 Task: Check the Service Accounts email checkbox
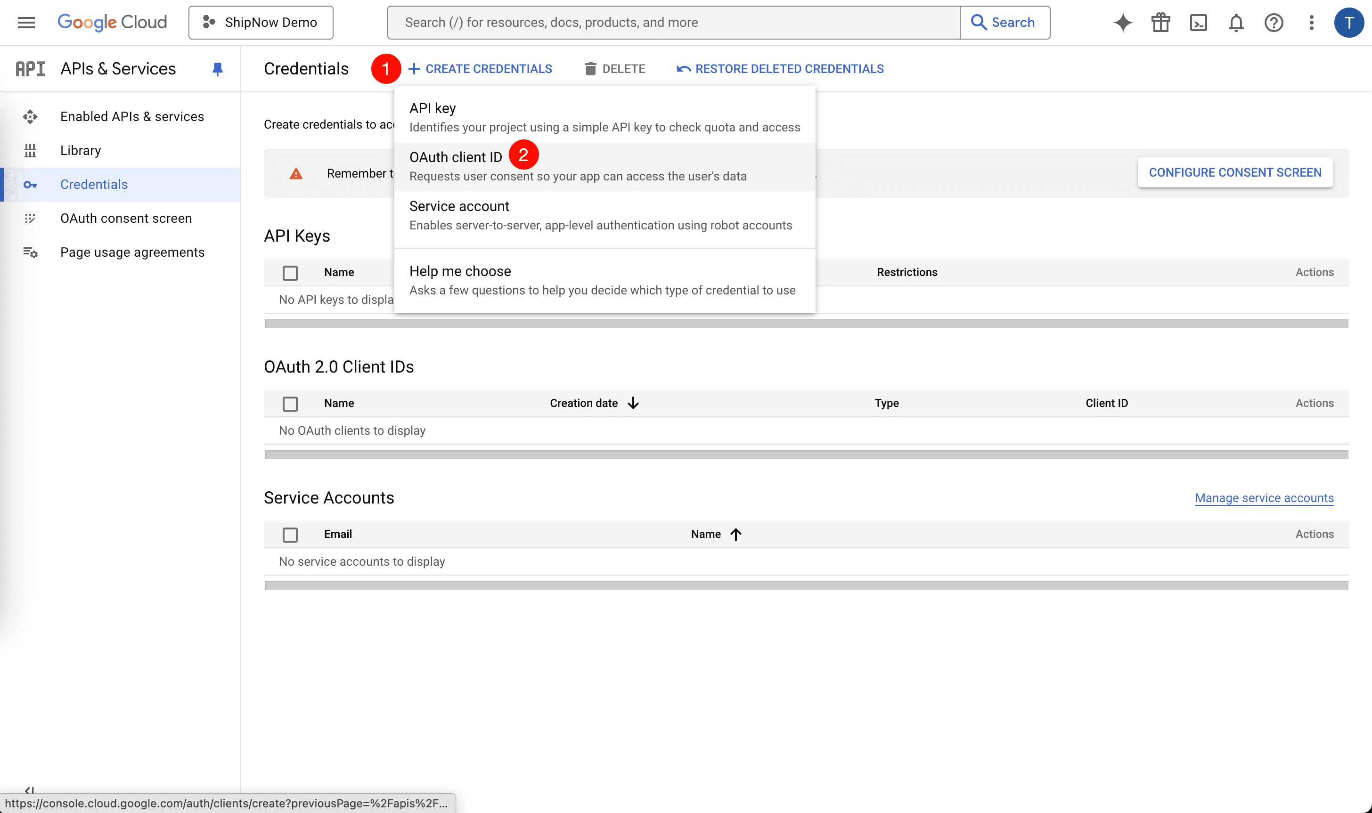(x=290, y=534)
